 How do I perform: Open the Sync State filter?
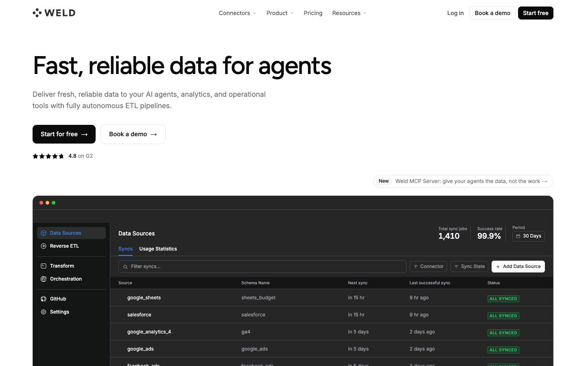click(469, 266)
